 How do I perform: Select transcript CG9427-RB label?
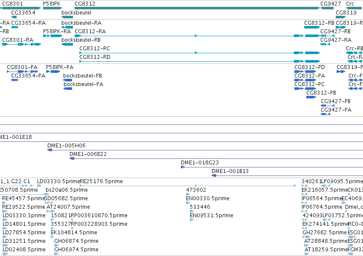pyautogui.click(x=335, y=32)
